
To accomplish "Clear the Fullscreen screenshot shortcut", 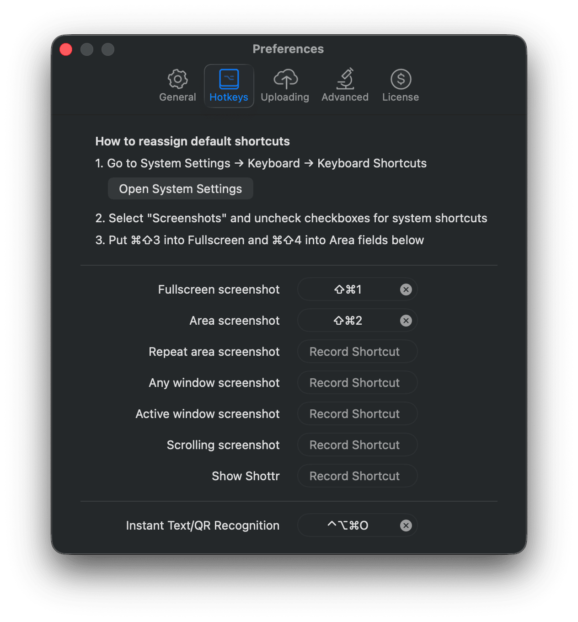I will pyautogui.click(x=406, y=290).
